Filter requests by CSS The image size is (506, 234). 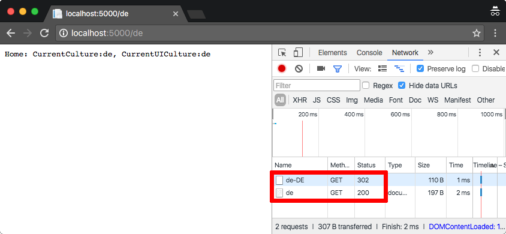pyautogui.click(x=333, y=100)
